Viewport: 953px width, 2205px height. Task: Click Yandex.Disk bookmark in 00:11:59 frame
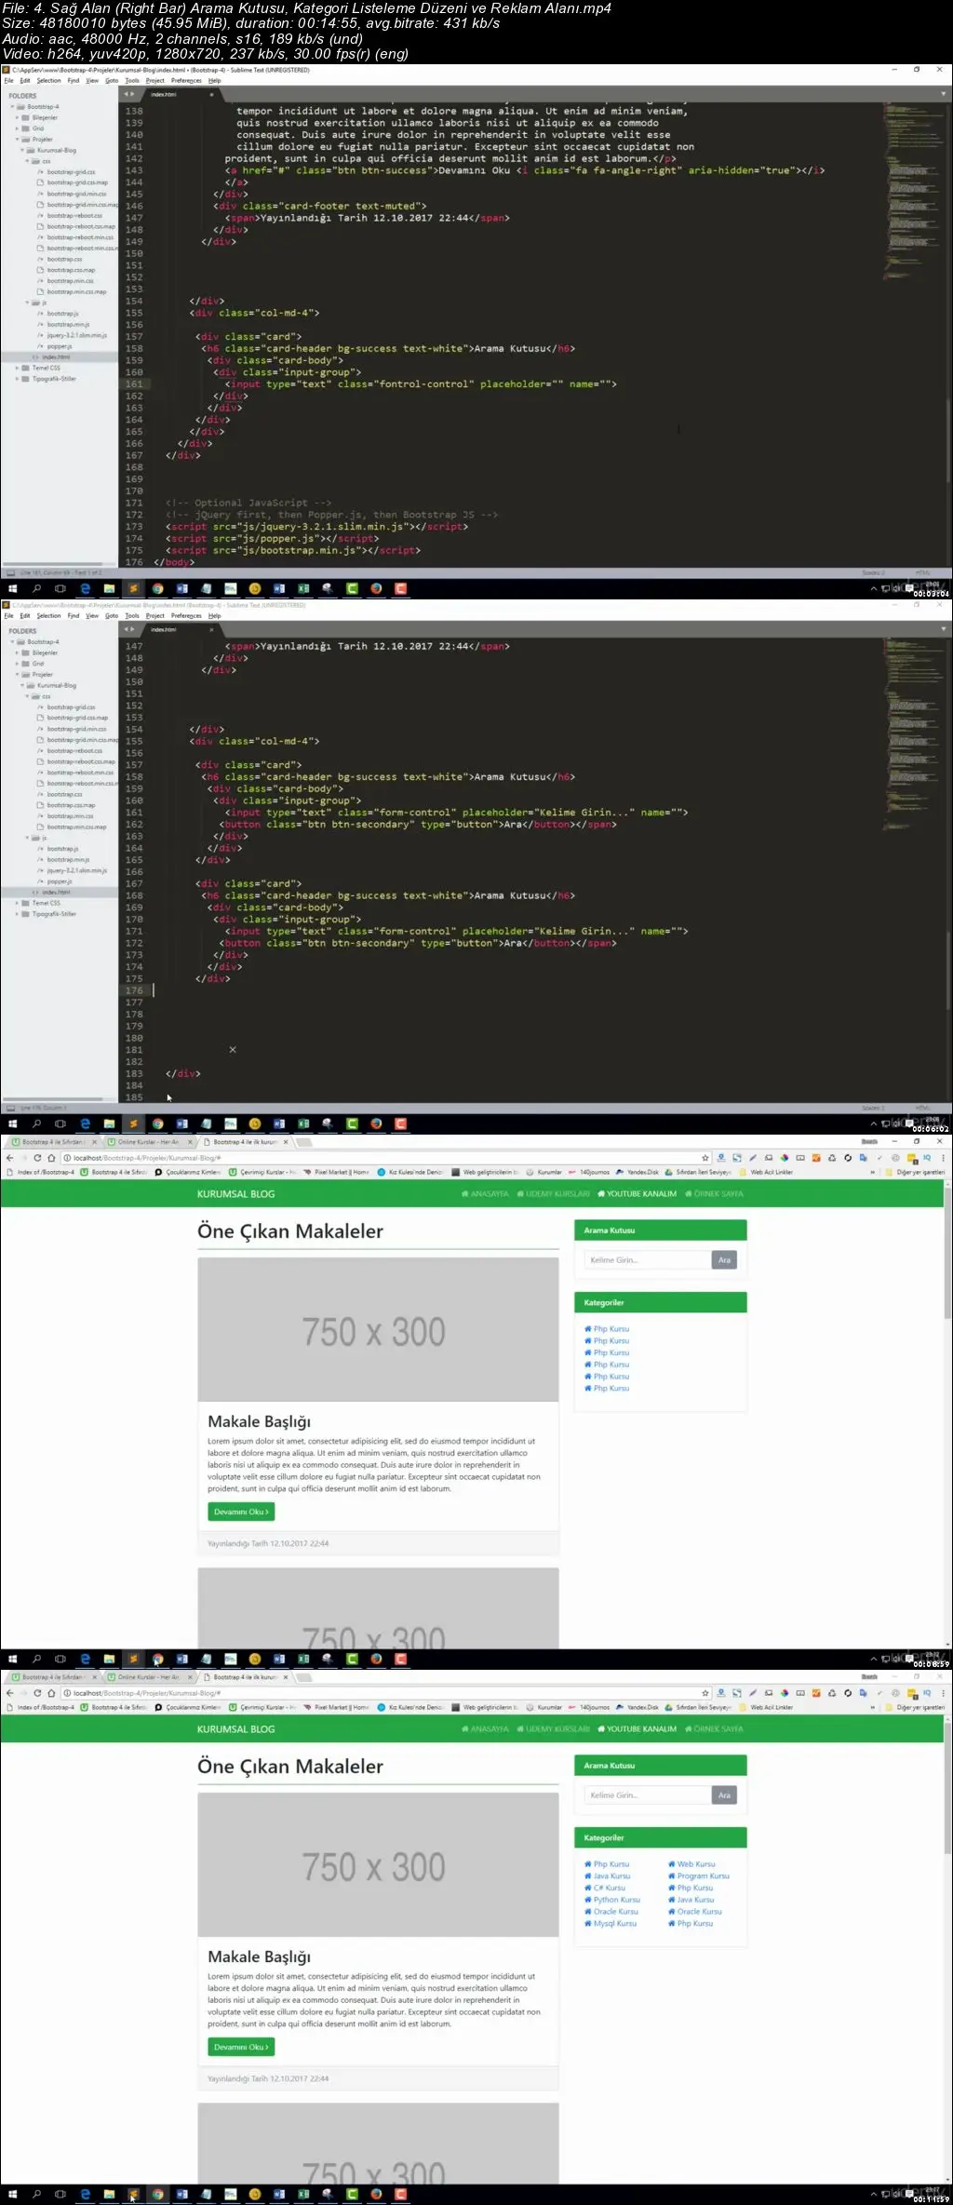coord(638,1707)
